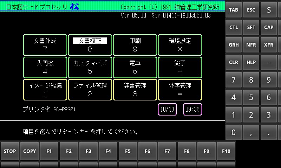
Task: Select the 文書作成 menu tile
Action: click(45, 45)
